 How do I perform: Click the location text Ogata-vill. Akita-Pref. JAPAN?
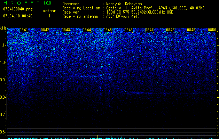tap(136, 8)
